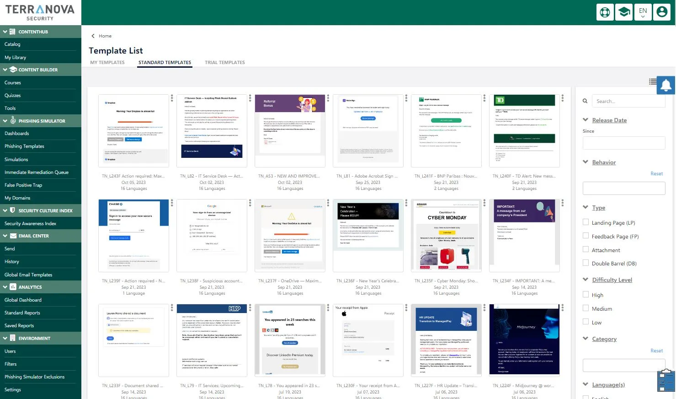The width and height of the screenshot is (676, 399).
Task: Open the user profile icon
Action: 662,12
